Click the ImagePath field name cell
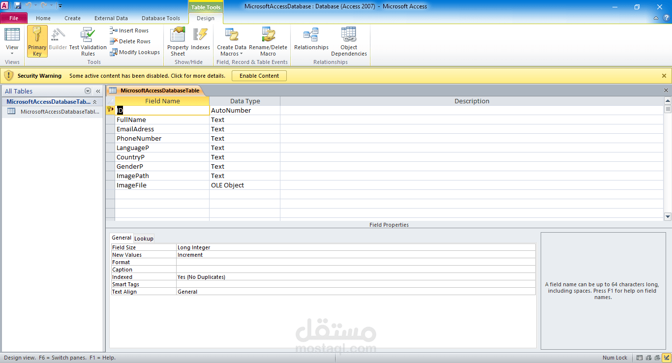This screenshot has height=363, width=672. 162,176
